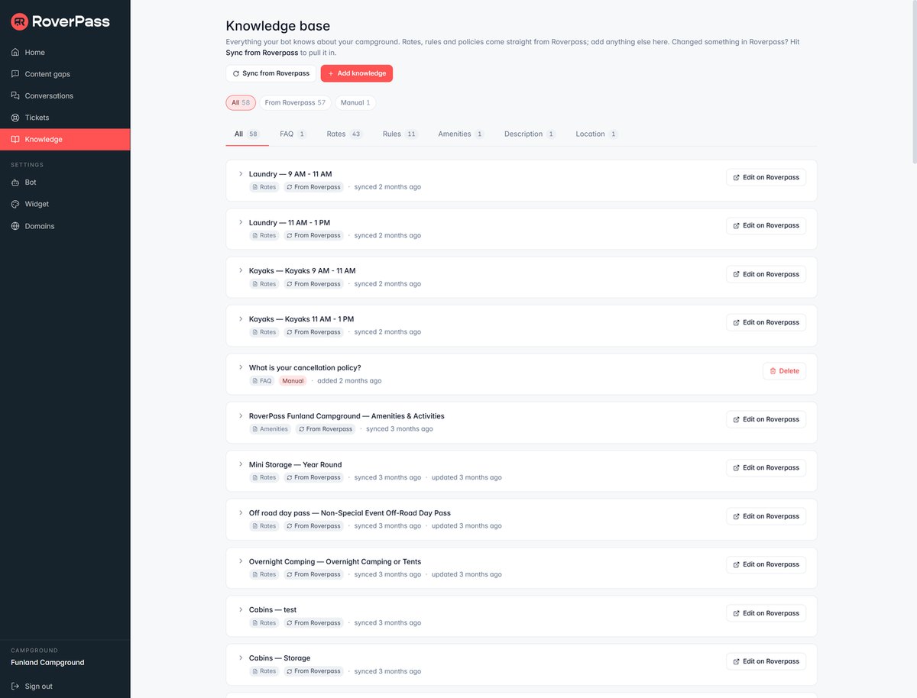Click the Domains globe icon
The image size is (917, 698).
tap(15, 226)
